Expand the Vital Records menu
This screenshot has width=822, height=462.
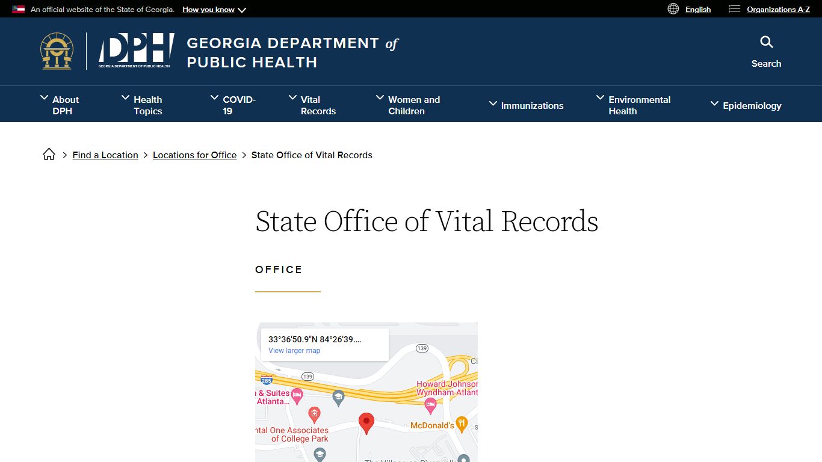(312, 105)
